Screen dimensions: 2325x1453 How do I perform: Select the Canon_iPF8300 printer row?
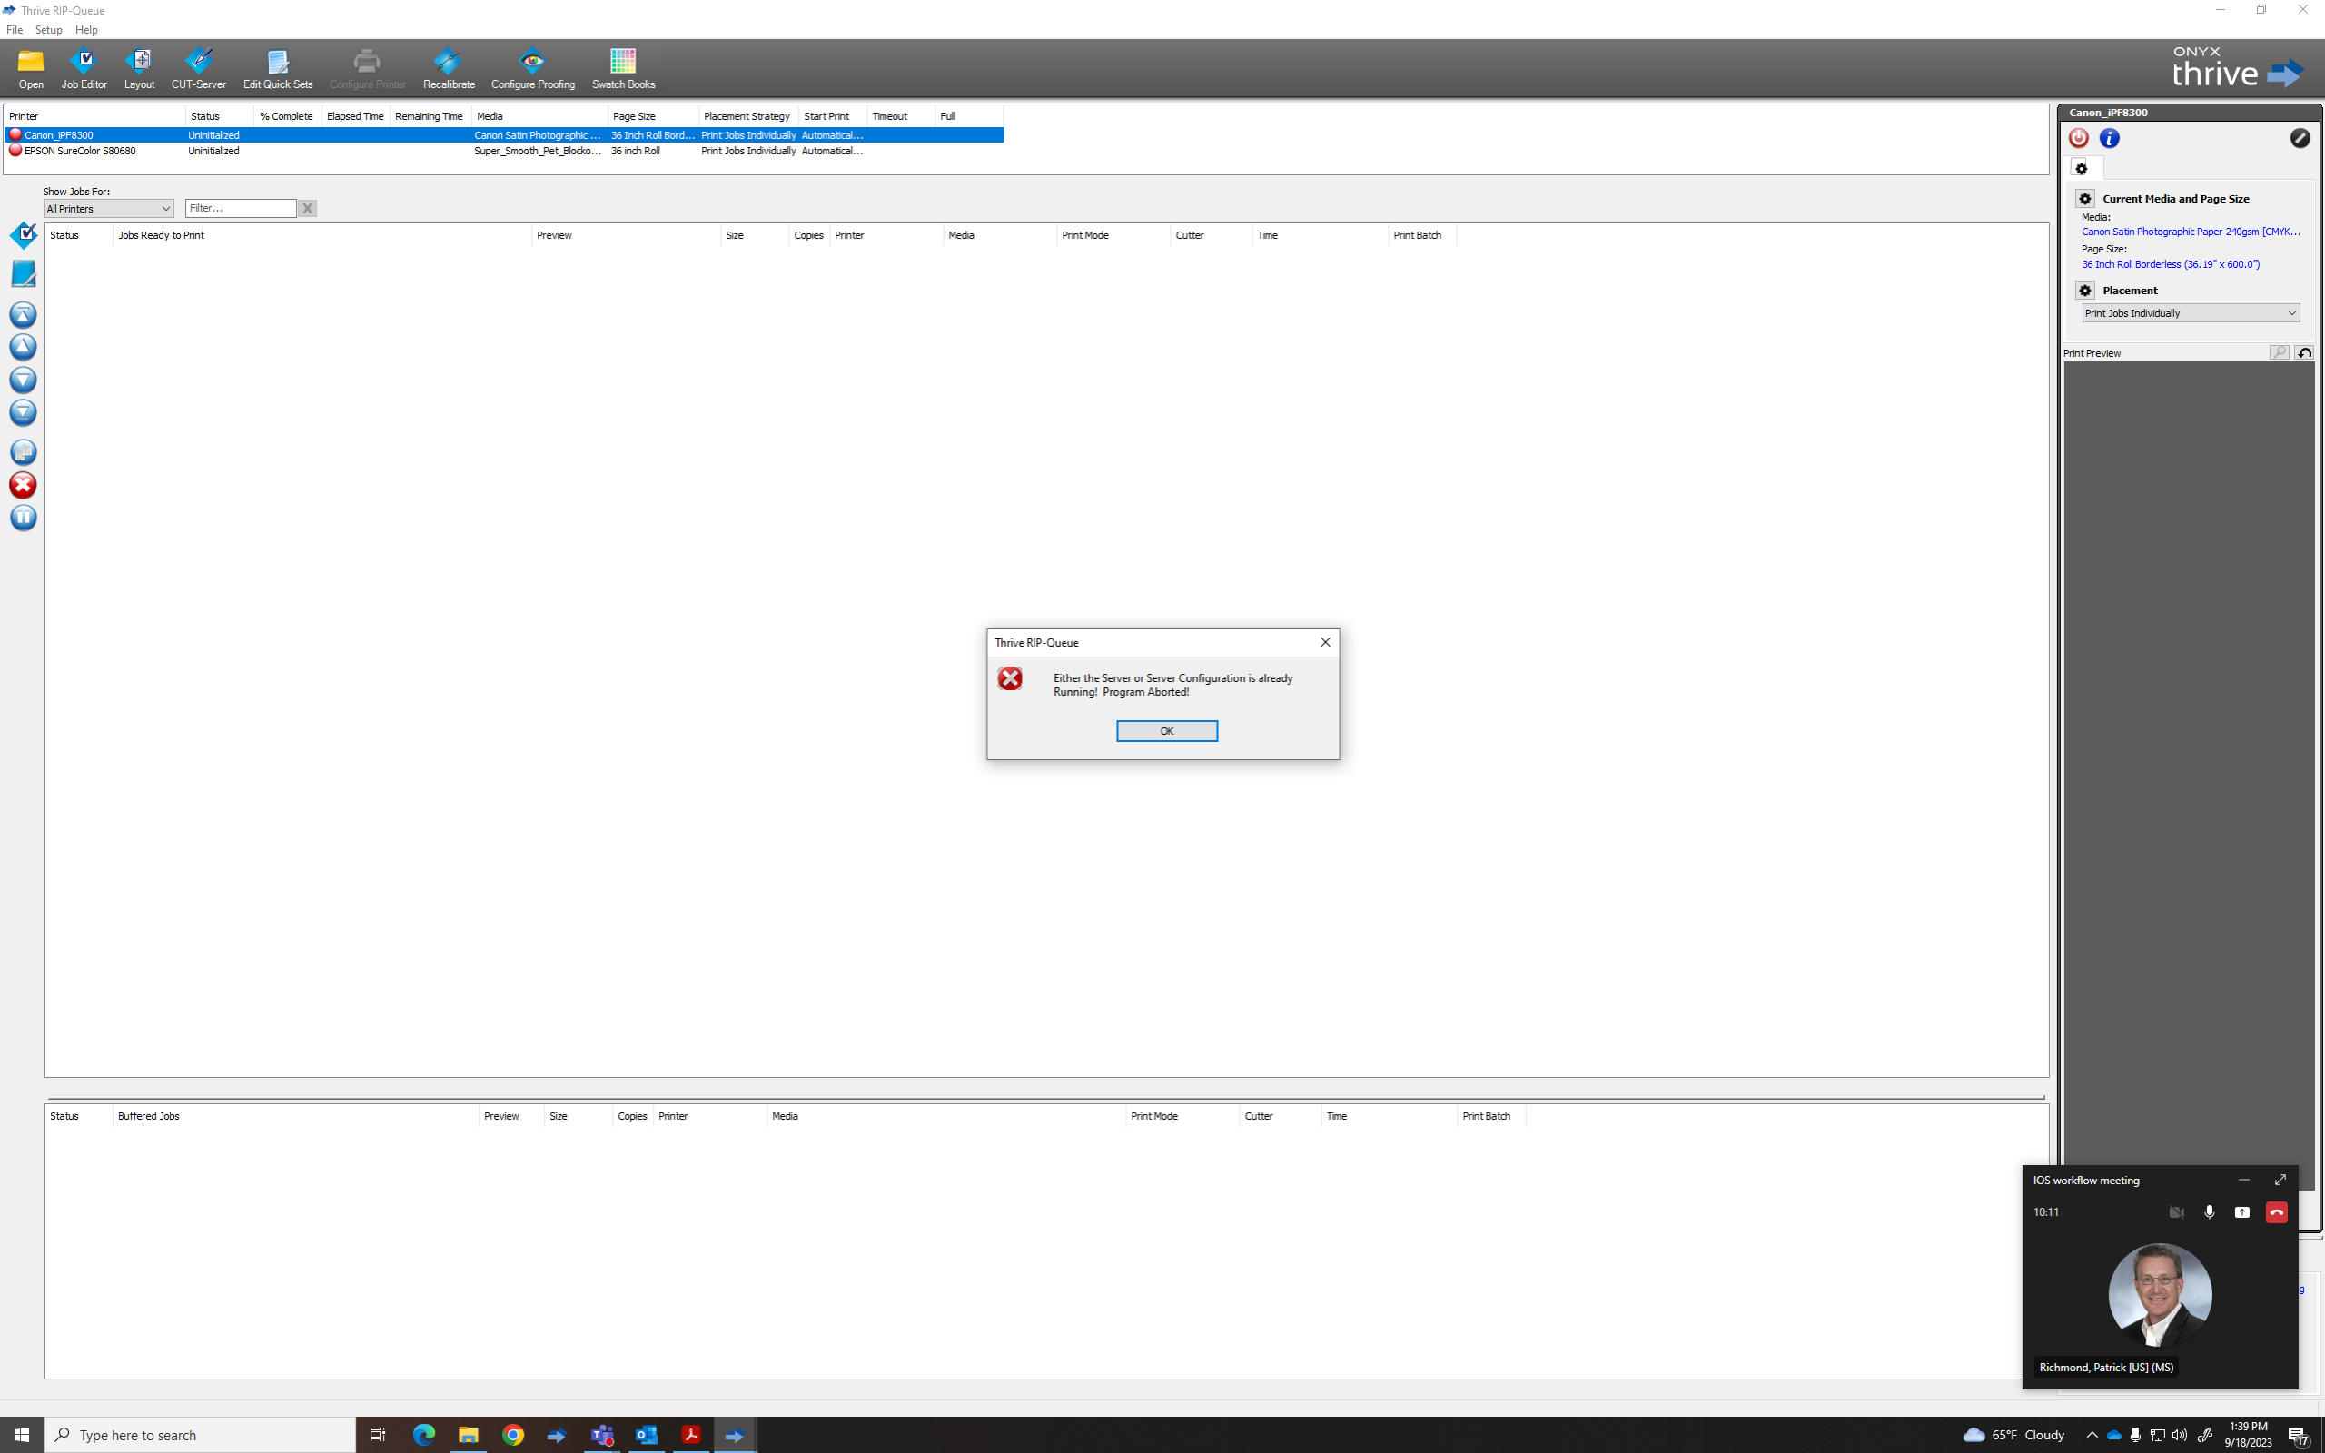click(503, 135)
